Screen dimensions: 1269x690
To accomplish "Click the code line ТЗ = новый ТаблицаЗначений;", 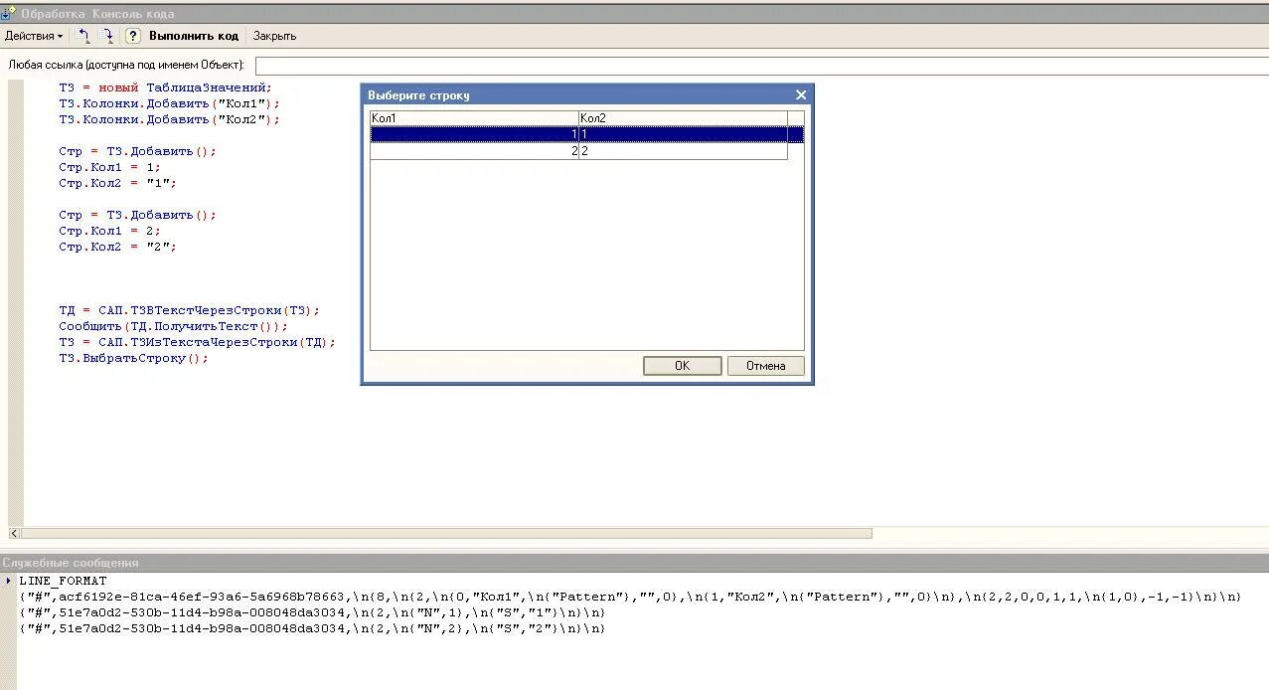I will [x=165, y=87].
